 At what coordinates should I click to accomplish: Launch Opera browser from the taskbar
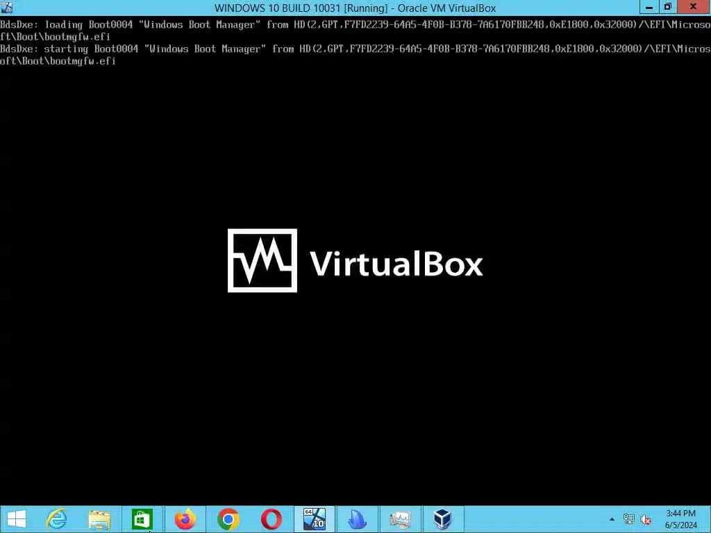tap(271, 519)
